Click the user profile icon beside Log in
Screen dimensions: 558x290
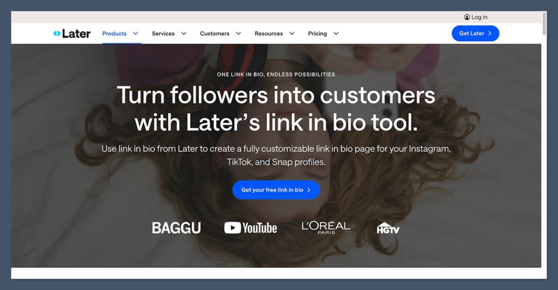point(467,17)
